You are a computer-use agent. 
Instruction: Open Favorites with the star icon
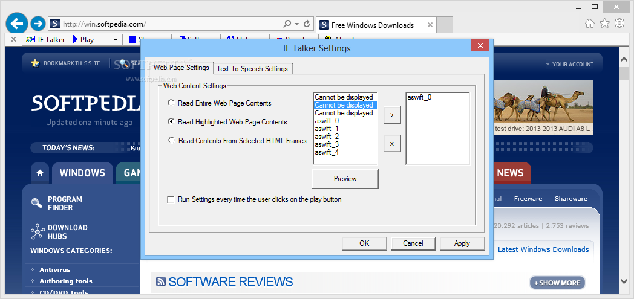point(604,24)
